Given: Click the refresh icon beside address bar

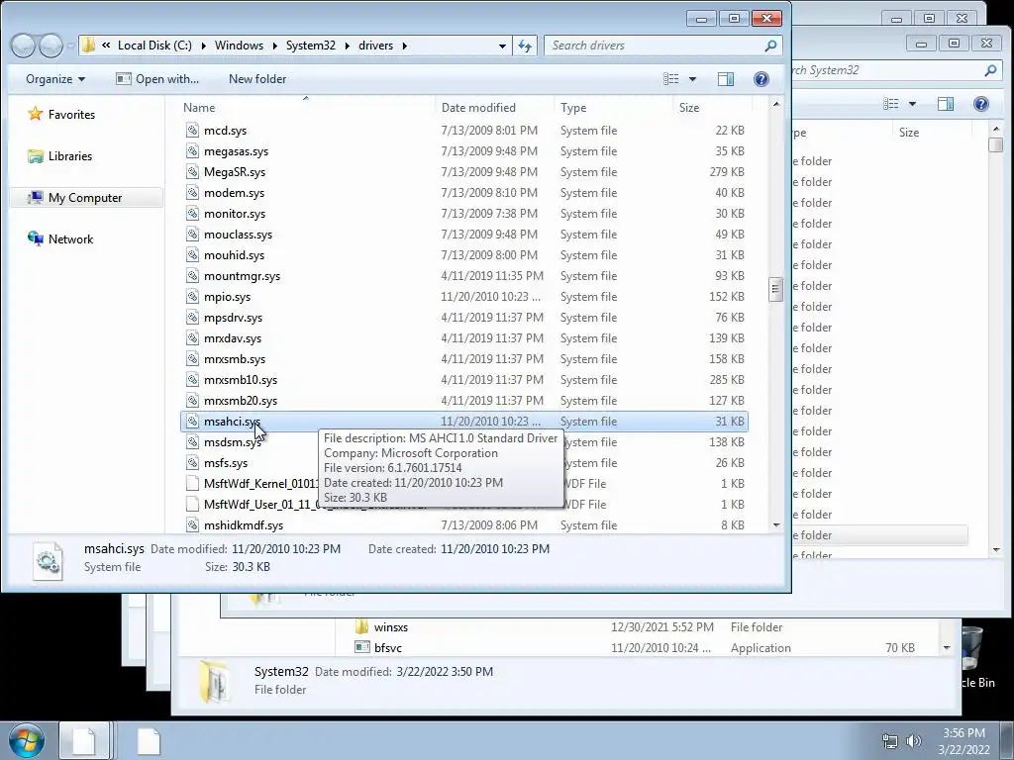Looking at the screenshot, I should [x=525, y=46].
